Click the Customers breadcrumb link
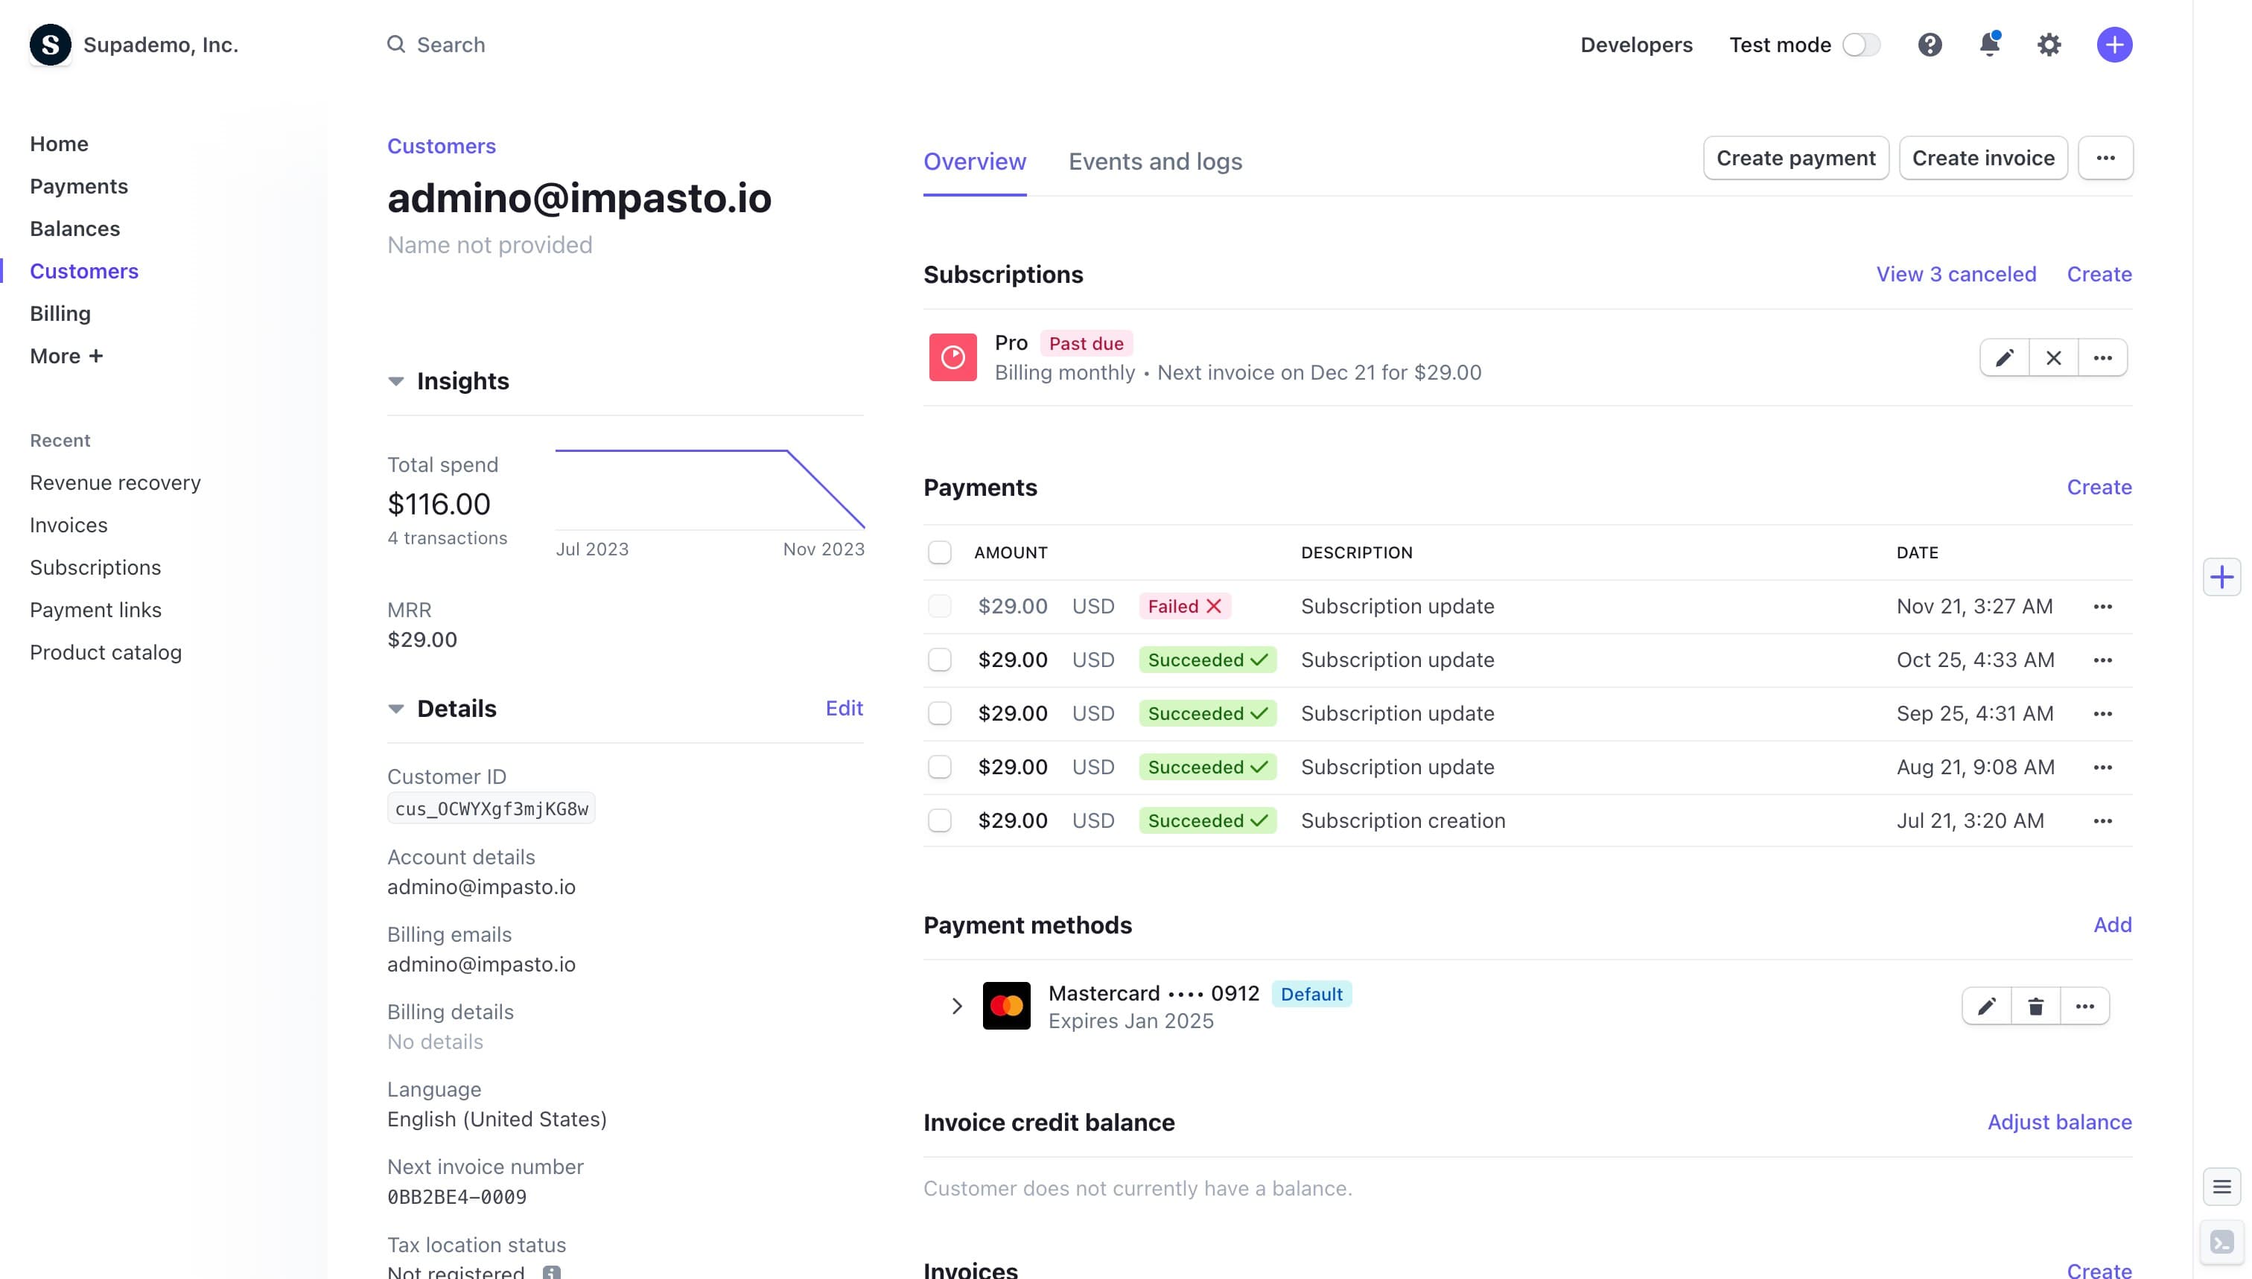Screen dimensions: 2252x1279 441,146
